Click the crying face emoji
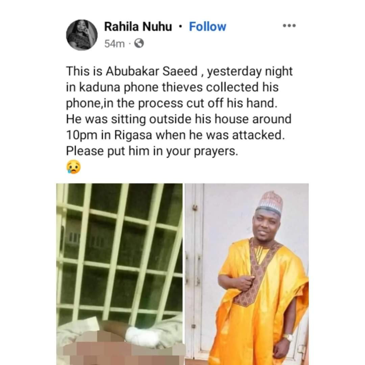The height and width of the screenshot is (365, 365). pos(74,167)
